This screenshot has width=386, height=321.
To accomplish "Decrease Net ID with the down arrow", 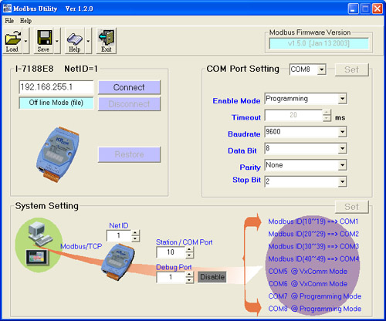I will [x=135, y=238].
